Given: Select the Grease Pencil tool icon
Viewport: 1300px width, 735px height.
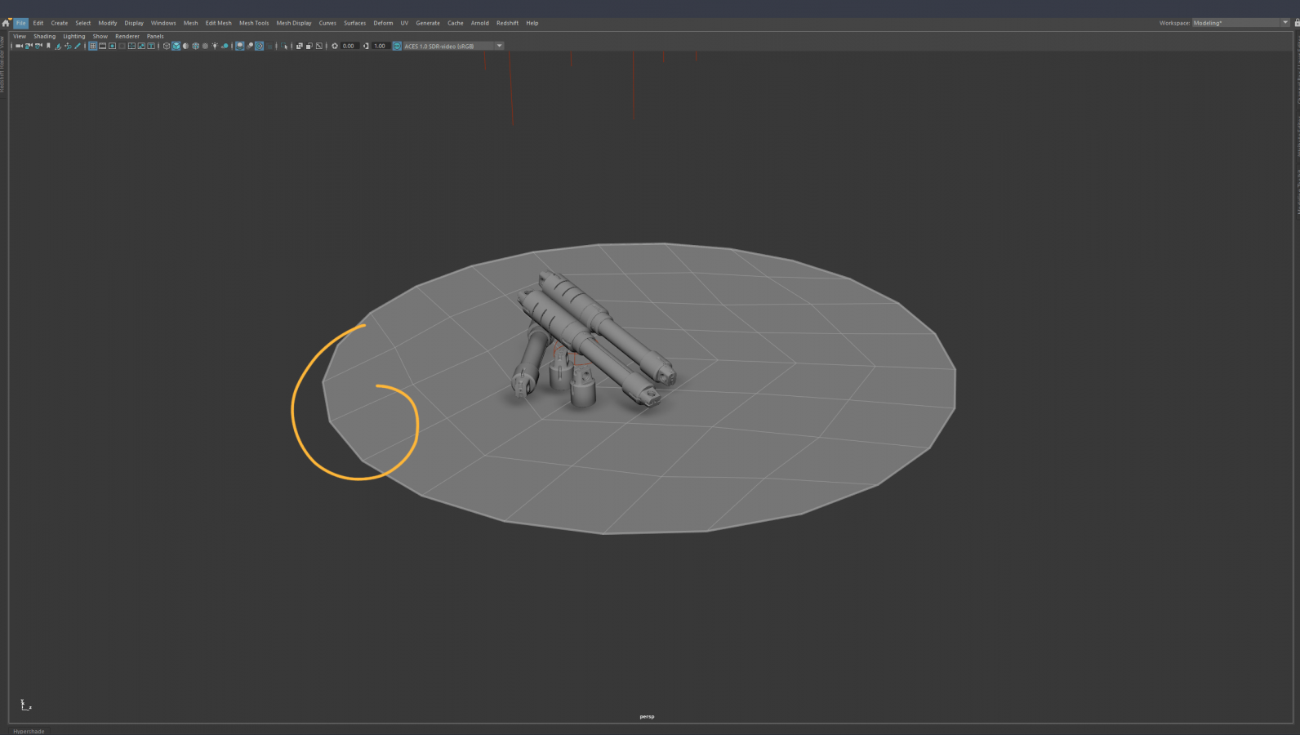Looking at the screenshot, I should (x=78, y=46).
